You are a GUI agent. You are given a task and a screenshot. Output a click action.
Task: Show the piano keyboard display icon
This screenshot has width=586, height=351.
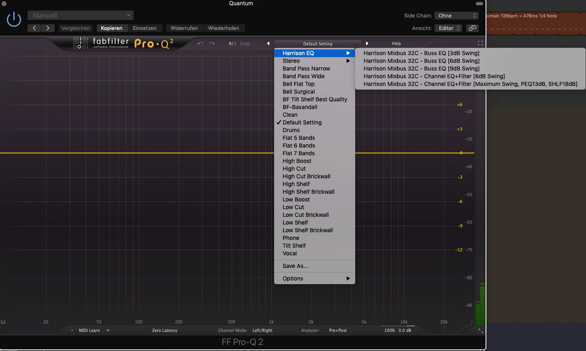4,322
